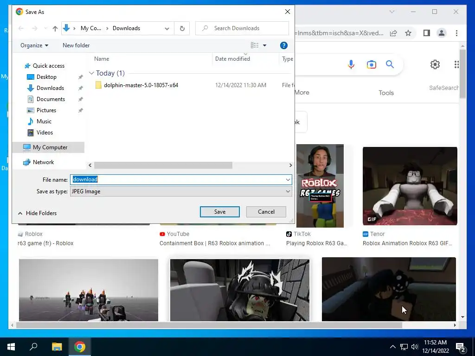Click the horizontal scrollbar left arrow in file list
This screenshot has width=475, height=356.
coord(90,165)
